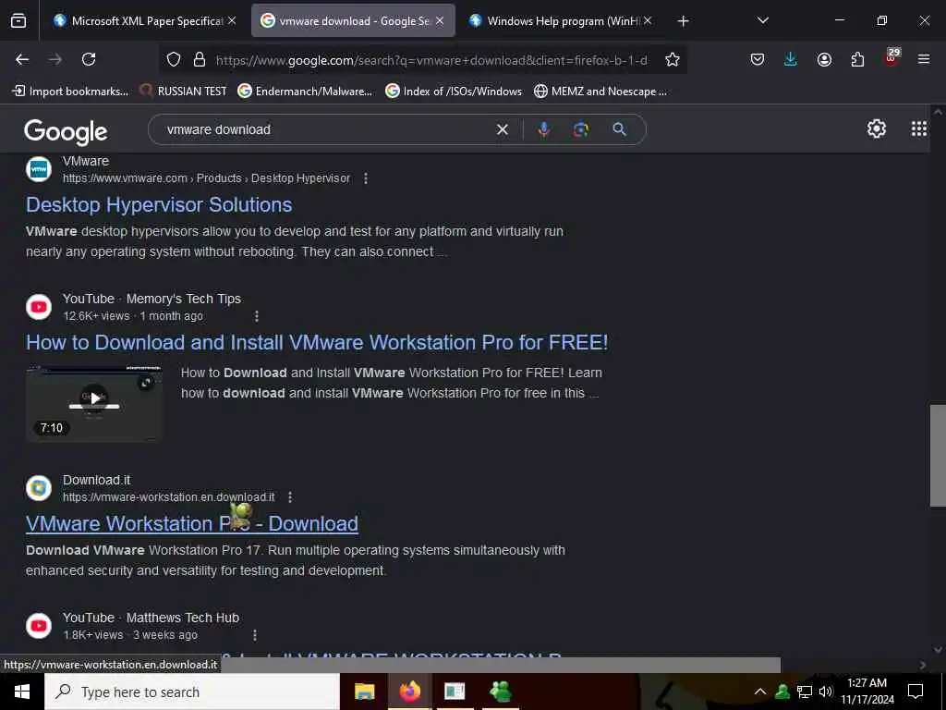Close the vmware download tab
This screenshot has width=946, height=710.
coord(440,21)
